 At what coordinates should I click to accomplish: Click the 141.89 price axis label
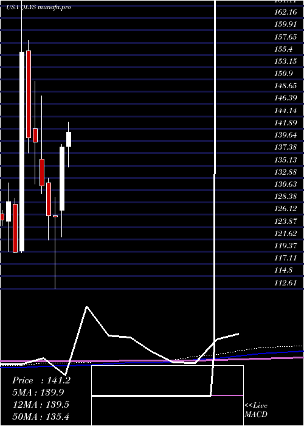click(x=286, y=123)
